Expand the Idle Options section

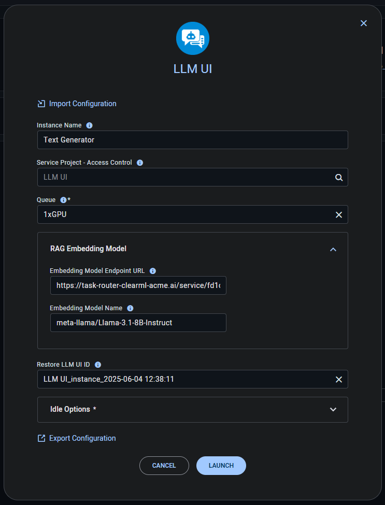[x=333, y=409]
